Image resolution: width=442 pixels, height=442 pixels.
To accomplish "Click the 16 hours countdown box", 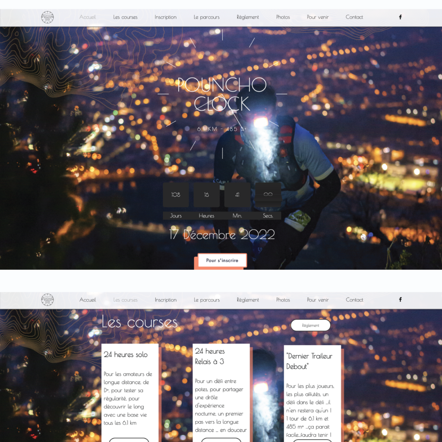I will [x=207, y=195].
